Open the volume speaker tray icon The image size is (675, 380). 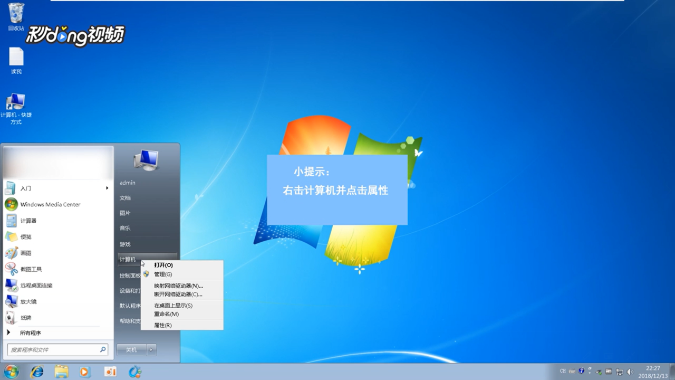click(x=630, y=372)
